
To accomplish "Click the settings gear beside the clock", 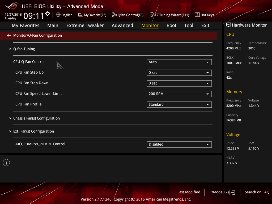I will [47, 14].
